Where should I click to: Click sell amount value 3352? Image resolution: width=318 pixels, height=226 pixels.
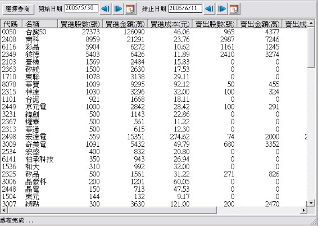click(272, 144)
